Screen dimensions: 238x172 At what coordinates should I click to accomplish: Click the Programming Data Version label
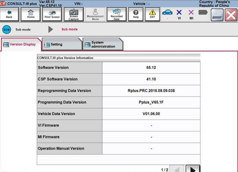click(62, 102)
